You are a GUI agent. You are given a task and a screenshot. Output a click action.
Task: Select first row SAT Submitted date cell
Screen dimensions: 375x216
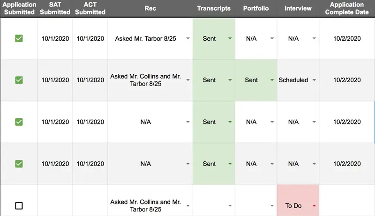pyautogui.click(x=55, y=38)
